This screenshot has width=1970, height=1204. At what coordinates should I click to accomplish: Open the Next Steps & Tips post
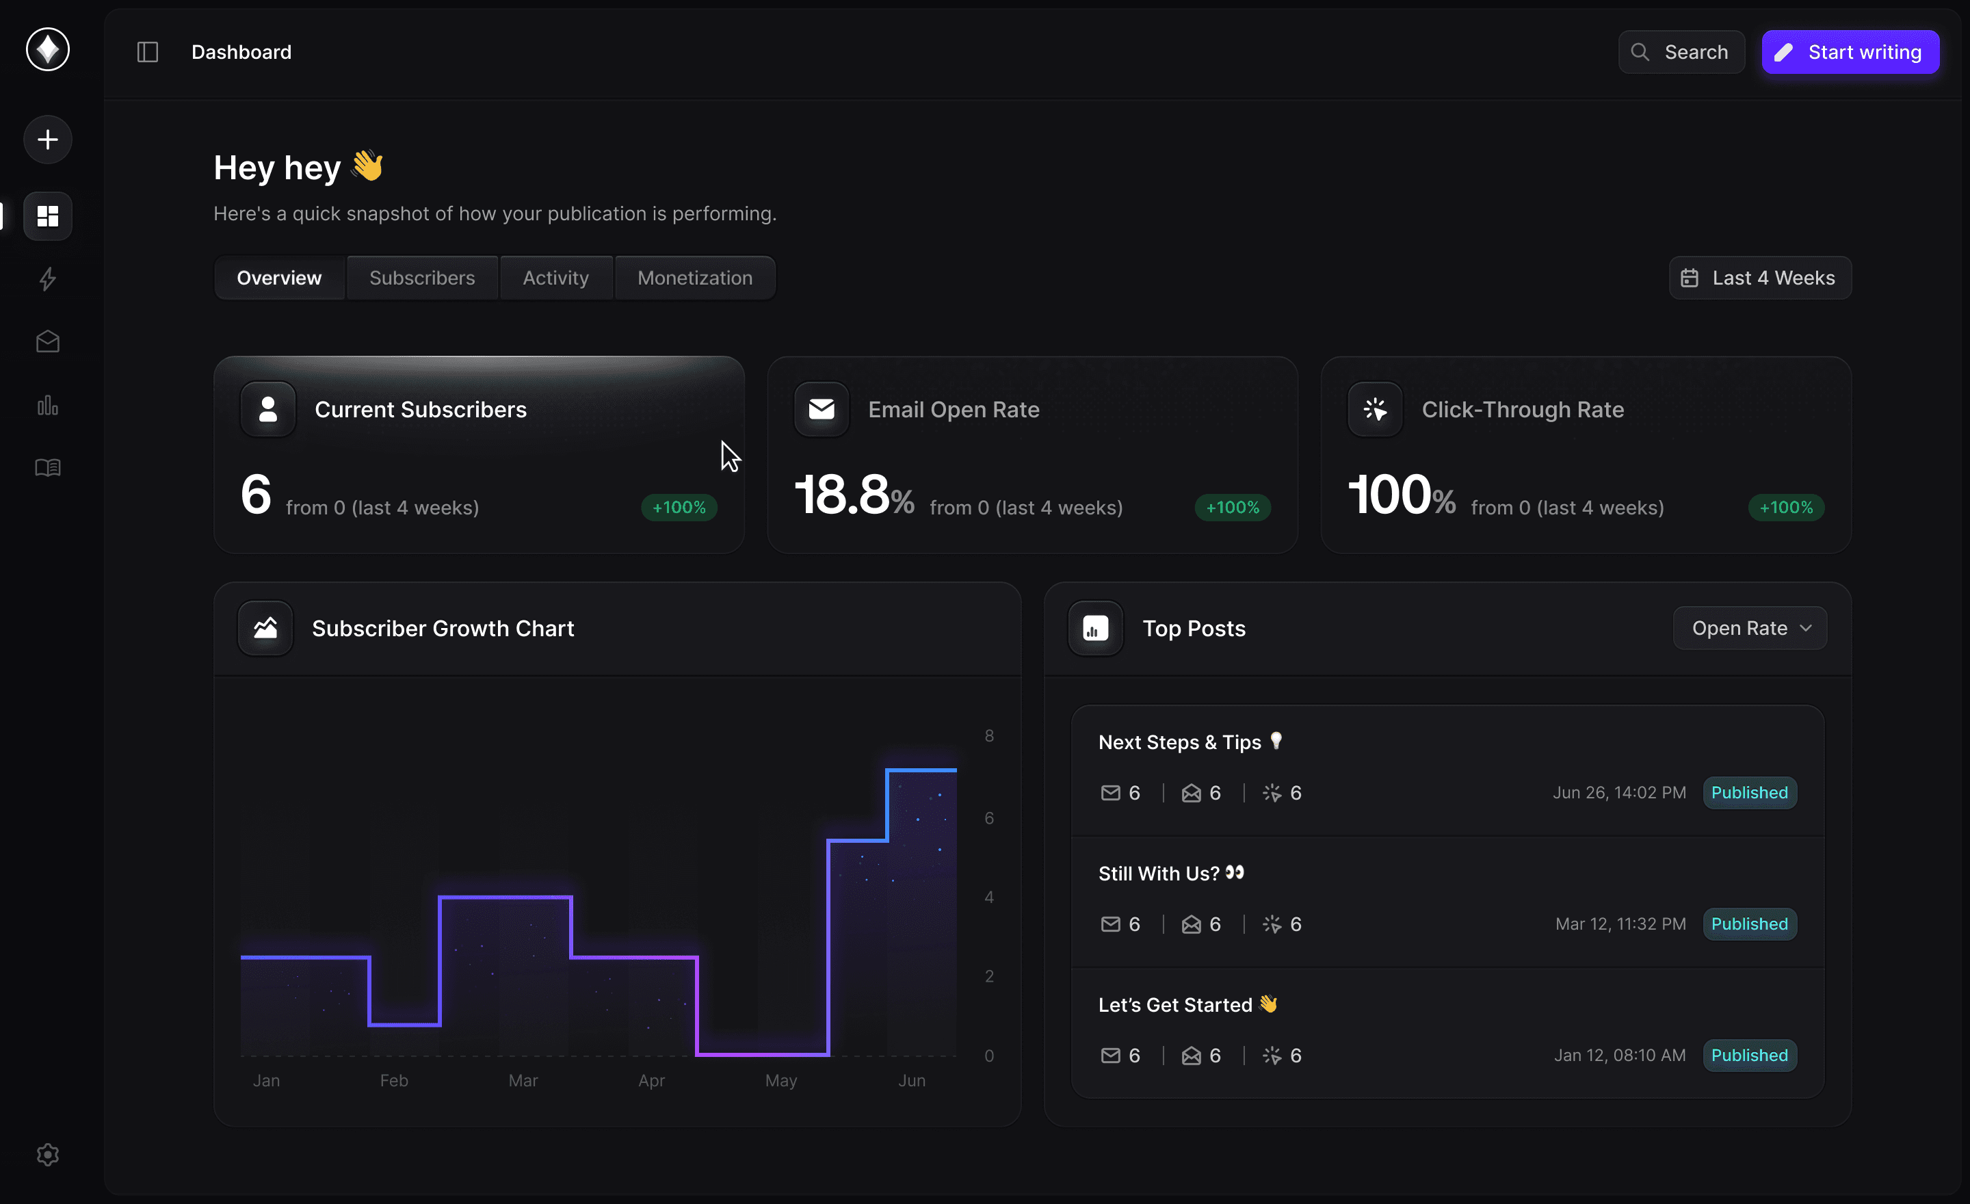click(1180, 743)
